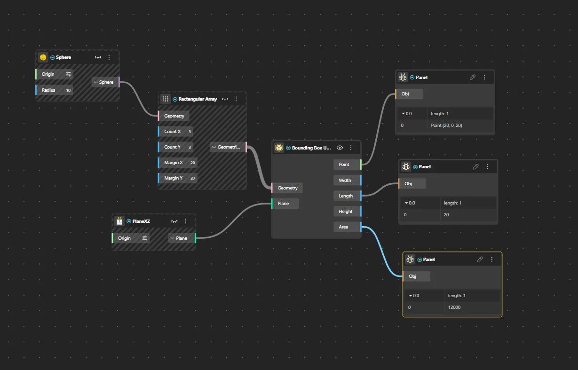Edit the Area panel with pencil icon
578x370 pixels.
pyautogui.click(x=480, y=260)
